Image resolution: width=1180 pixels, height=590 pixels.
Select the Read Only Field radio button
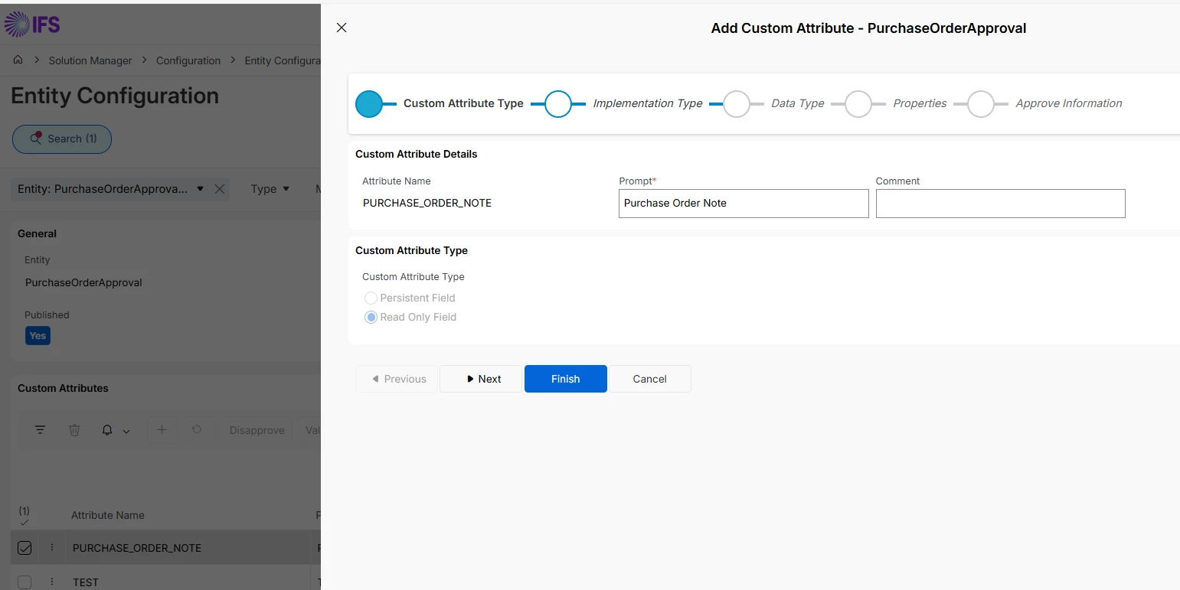tap(371, 317)
